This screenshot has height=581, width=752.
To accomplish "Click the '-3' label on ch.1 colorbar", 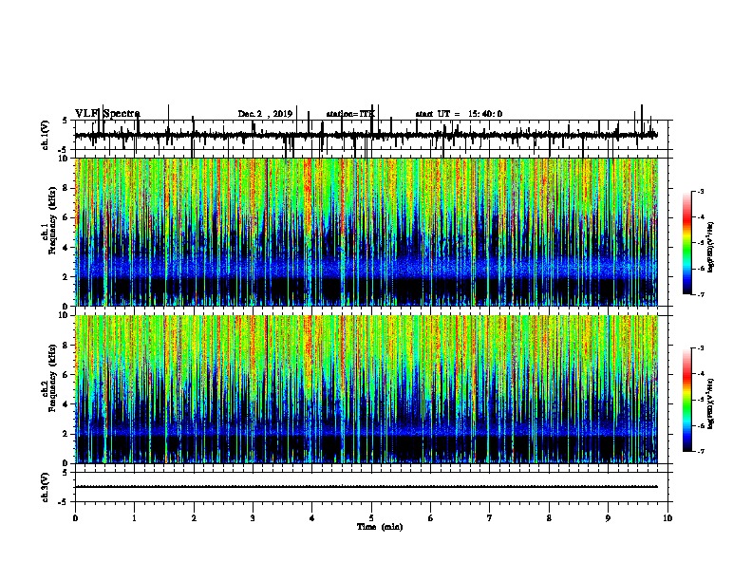I will pos(700,192).
